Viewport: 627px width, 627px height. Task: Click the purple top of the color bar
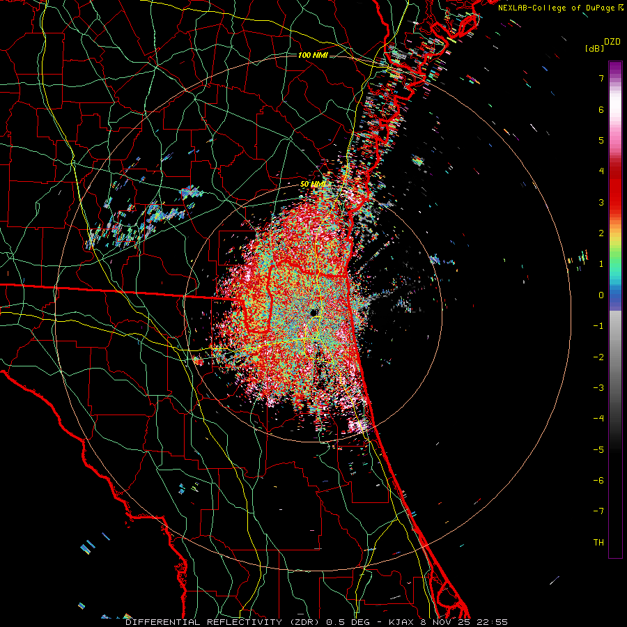615,68
